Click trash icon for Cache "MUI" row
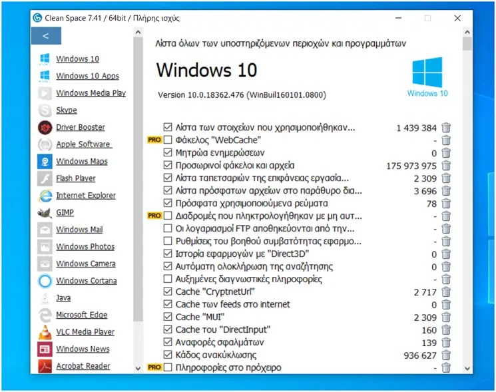This screenshot has width=496, height=392. click(x=446, y=317)
